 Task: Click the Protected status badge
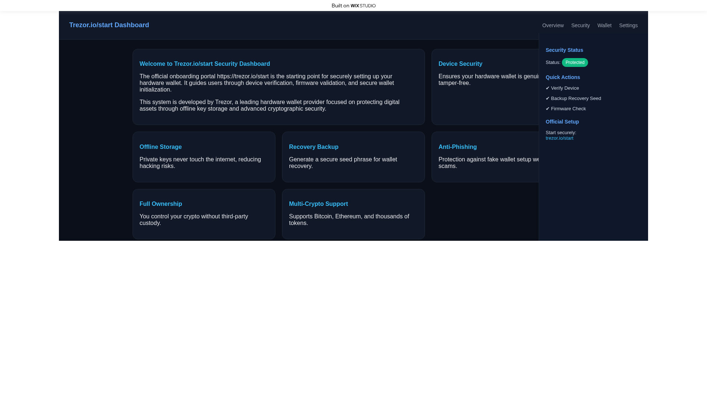tap(575, 62)
